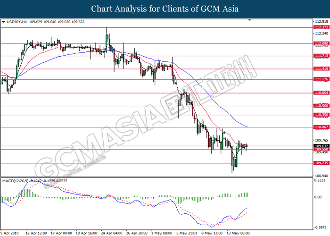Click the Chart Analysis for Clients of GCM Asia heading

(165, 9)
